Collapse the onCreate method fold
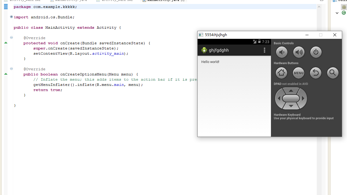 tap(11, 38)
